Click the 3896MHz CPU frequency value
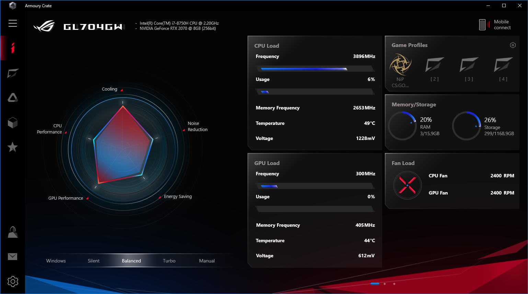Screen dimensions: 528x294 [x=364, y=56]
